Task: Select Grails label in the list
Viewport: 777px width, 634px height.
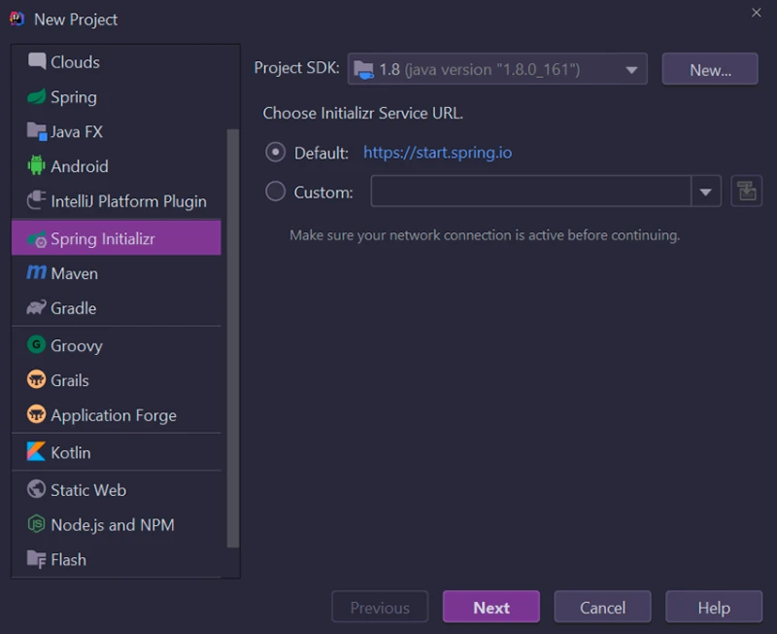Action: (x=70, y=380)
